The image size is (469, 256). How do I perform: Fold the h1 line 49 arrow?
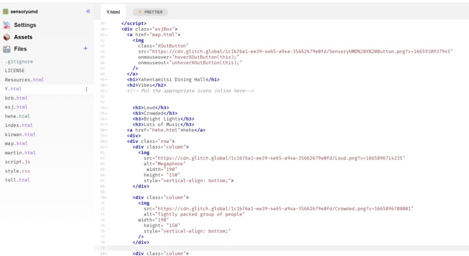click(106, 80)
